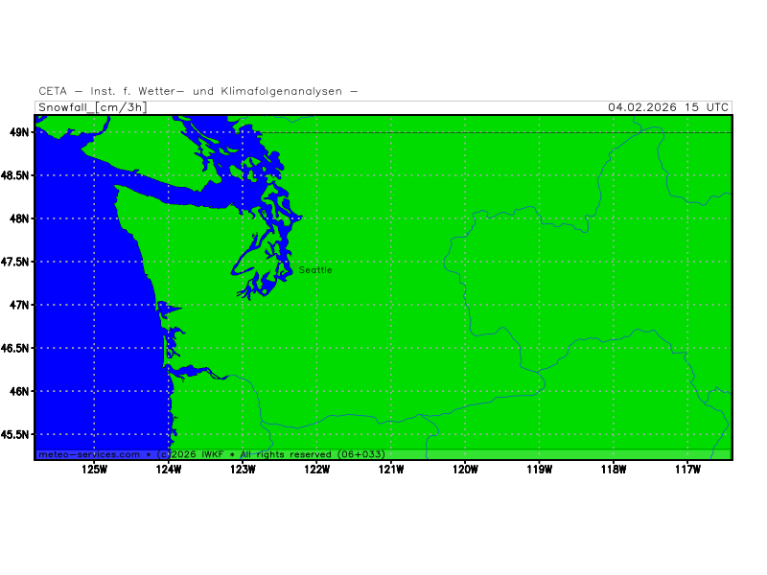Image resolution: width=767 pixels, height=575 pixels.
Task: Click the CETA institute title text
Action: click(198, 91)
